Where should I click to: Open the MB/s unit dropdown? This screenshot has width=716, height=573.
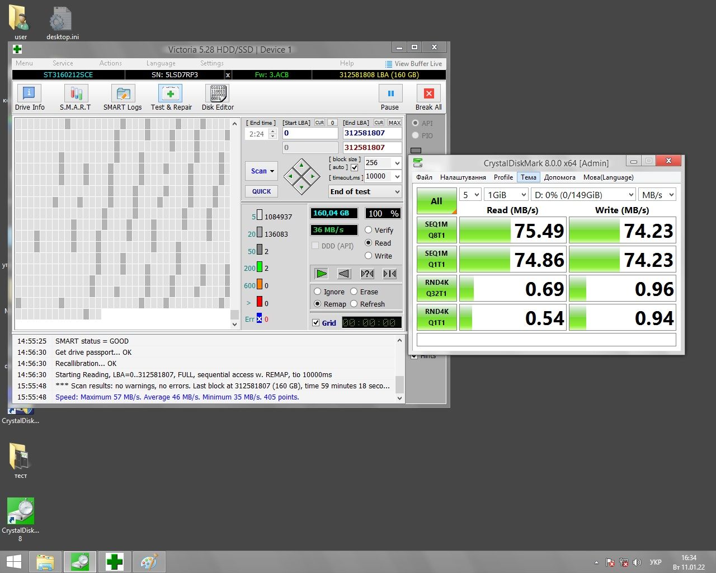[x=657, y=195]
